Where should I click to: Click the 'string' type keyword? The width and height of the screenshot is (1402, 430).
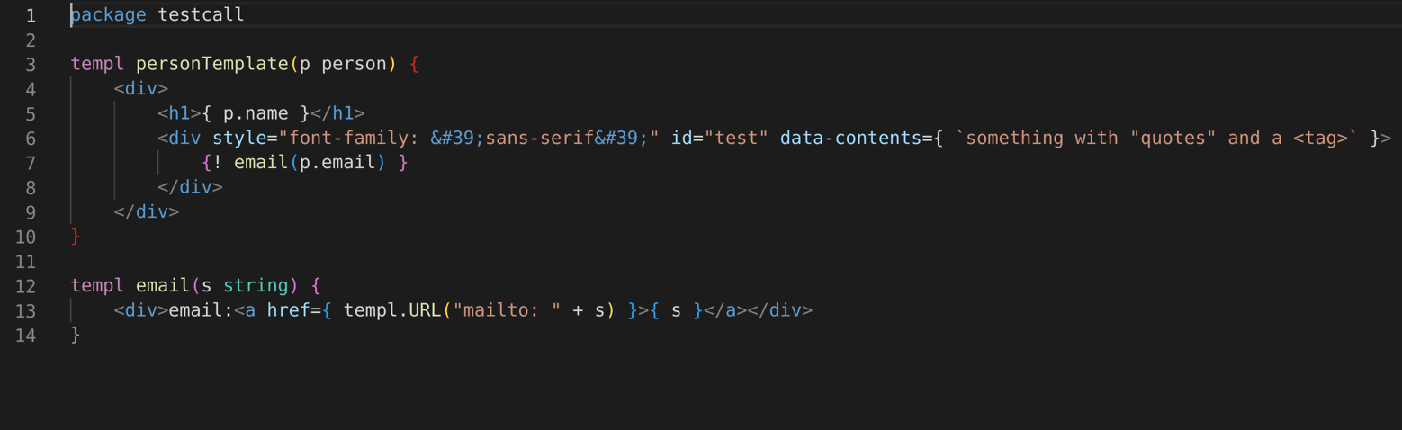coord(256,286)
